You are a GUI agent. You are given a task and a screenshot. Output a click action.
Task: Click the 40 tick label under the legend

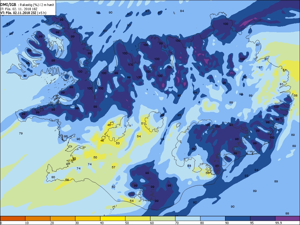click(102, 223)
